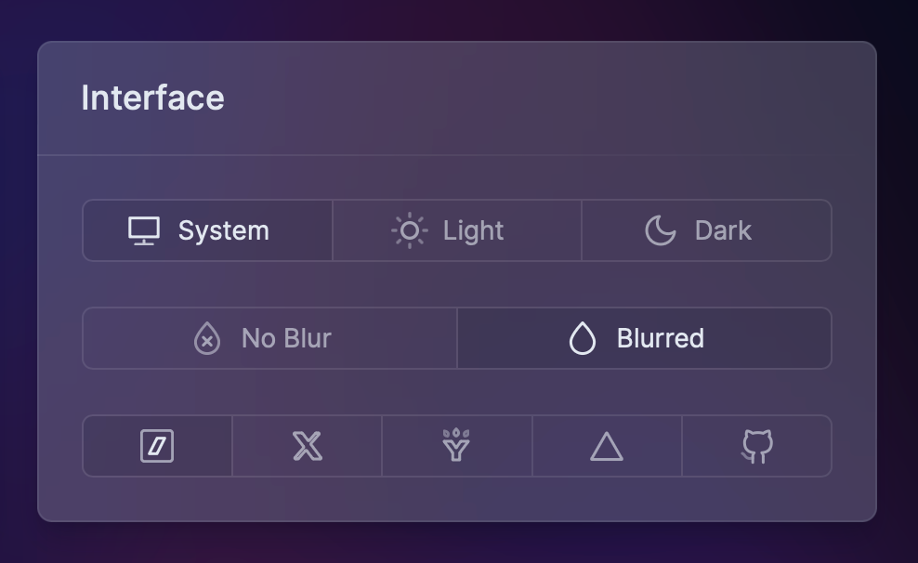The width and height of the screenshot is (918, 563).
Task: Click the 'Dark' text label
Action: pos(723,231)
